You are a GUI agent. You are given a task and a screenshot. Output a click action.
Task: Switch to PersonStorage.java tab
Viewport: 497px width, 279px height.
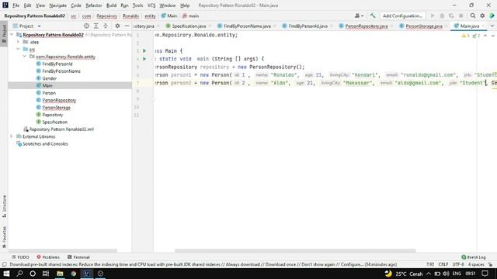(423, 26)
